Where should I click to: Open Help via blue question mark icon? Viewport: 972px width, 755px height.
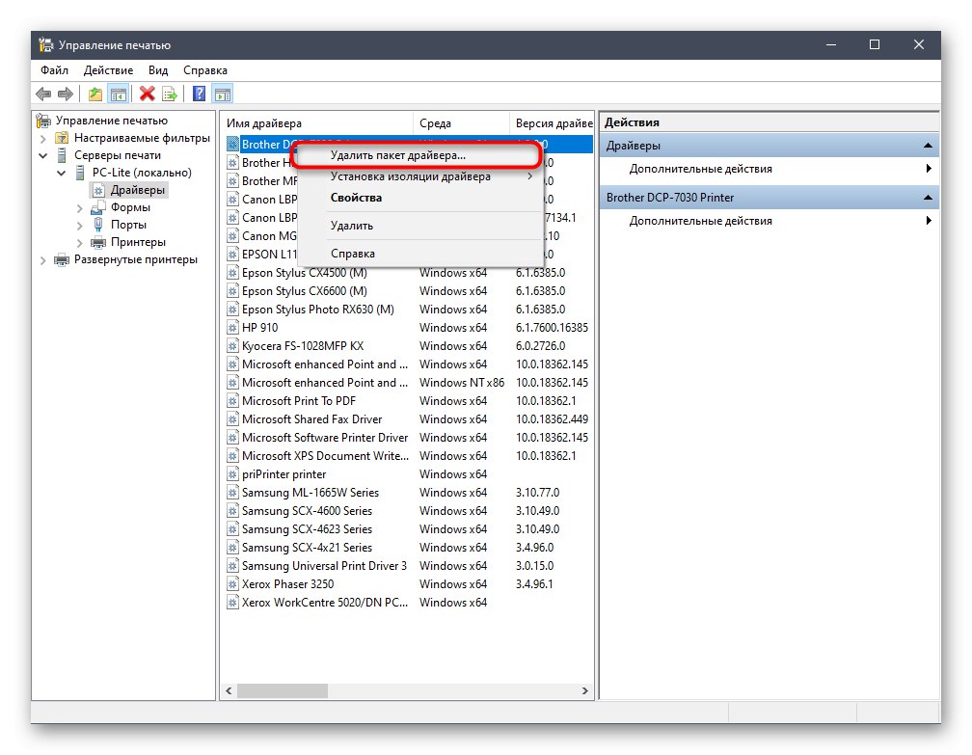[199, 94]
